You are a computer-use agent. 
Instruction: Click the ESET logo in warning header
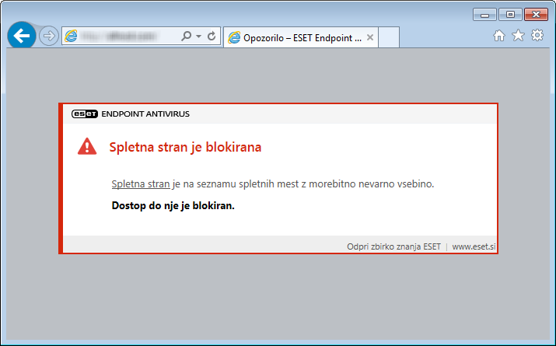click(85, 114)
